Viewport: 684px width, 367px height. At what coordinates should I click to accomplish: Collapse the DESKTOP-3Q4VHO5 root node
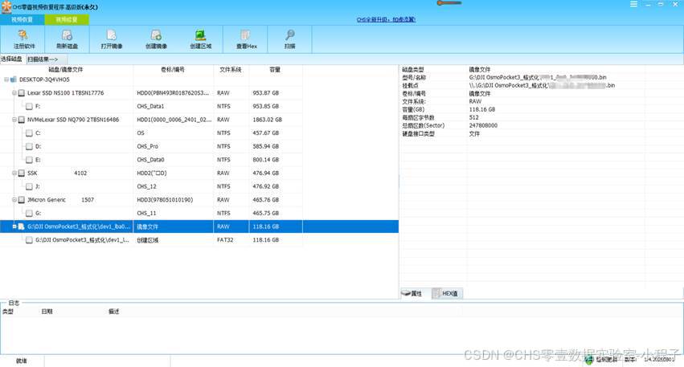click(x=6, y=80)
